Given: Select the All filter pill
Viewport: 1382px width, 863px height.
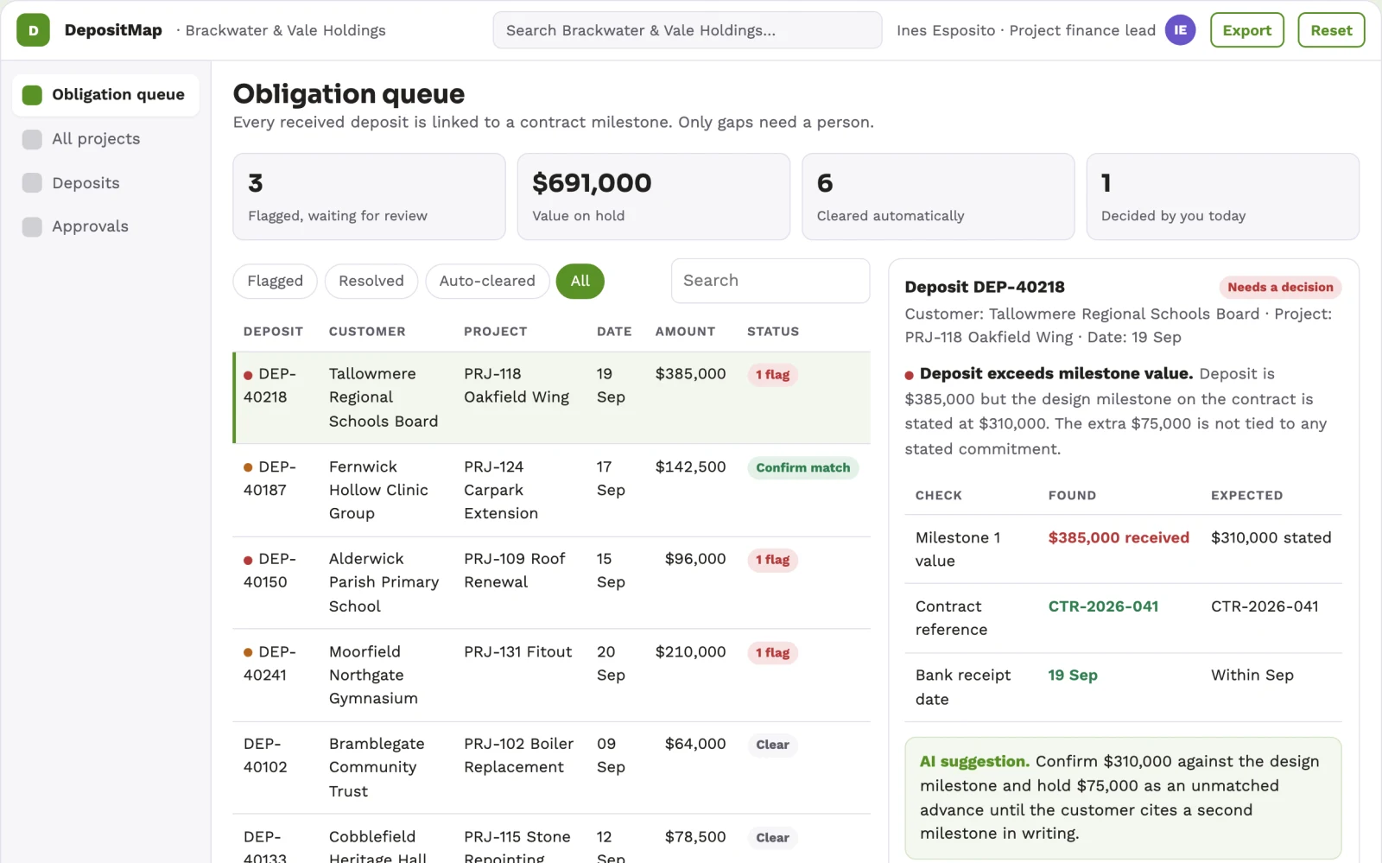Looking at the screenshot, I should (580, 281).
